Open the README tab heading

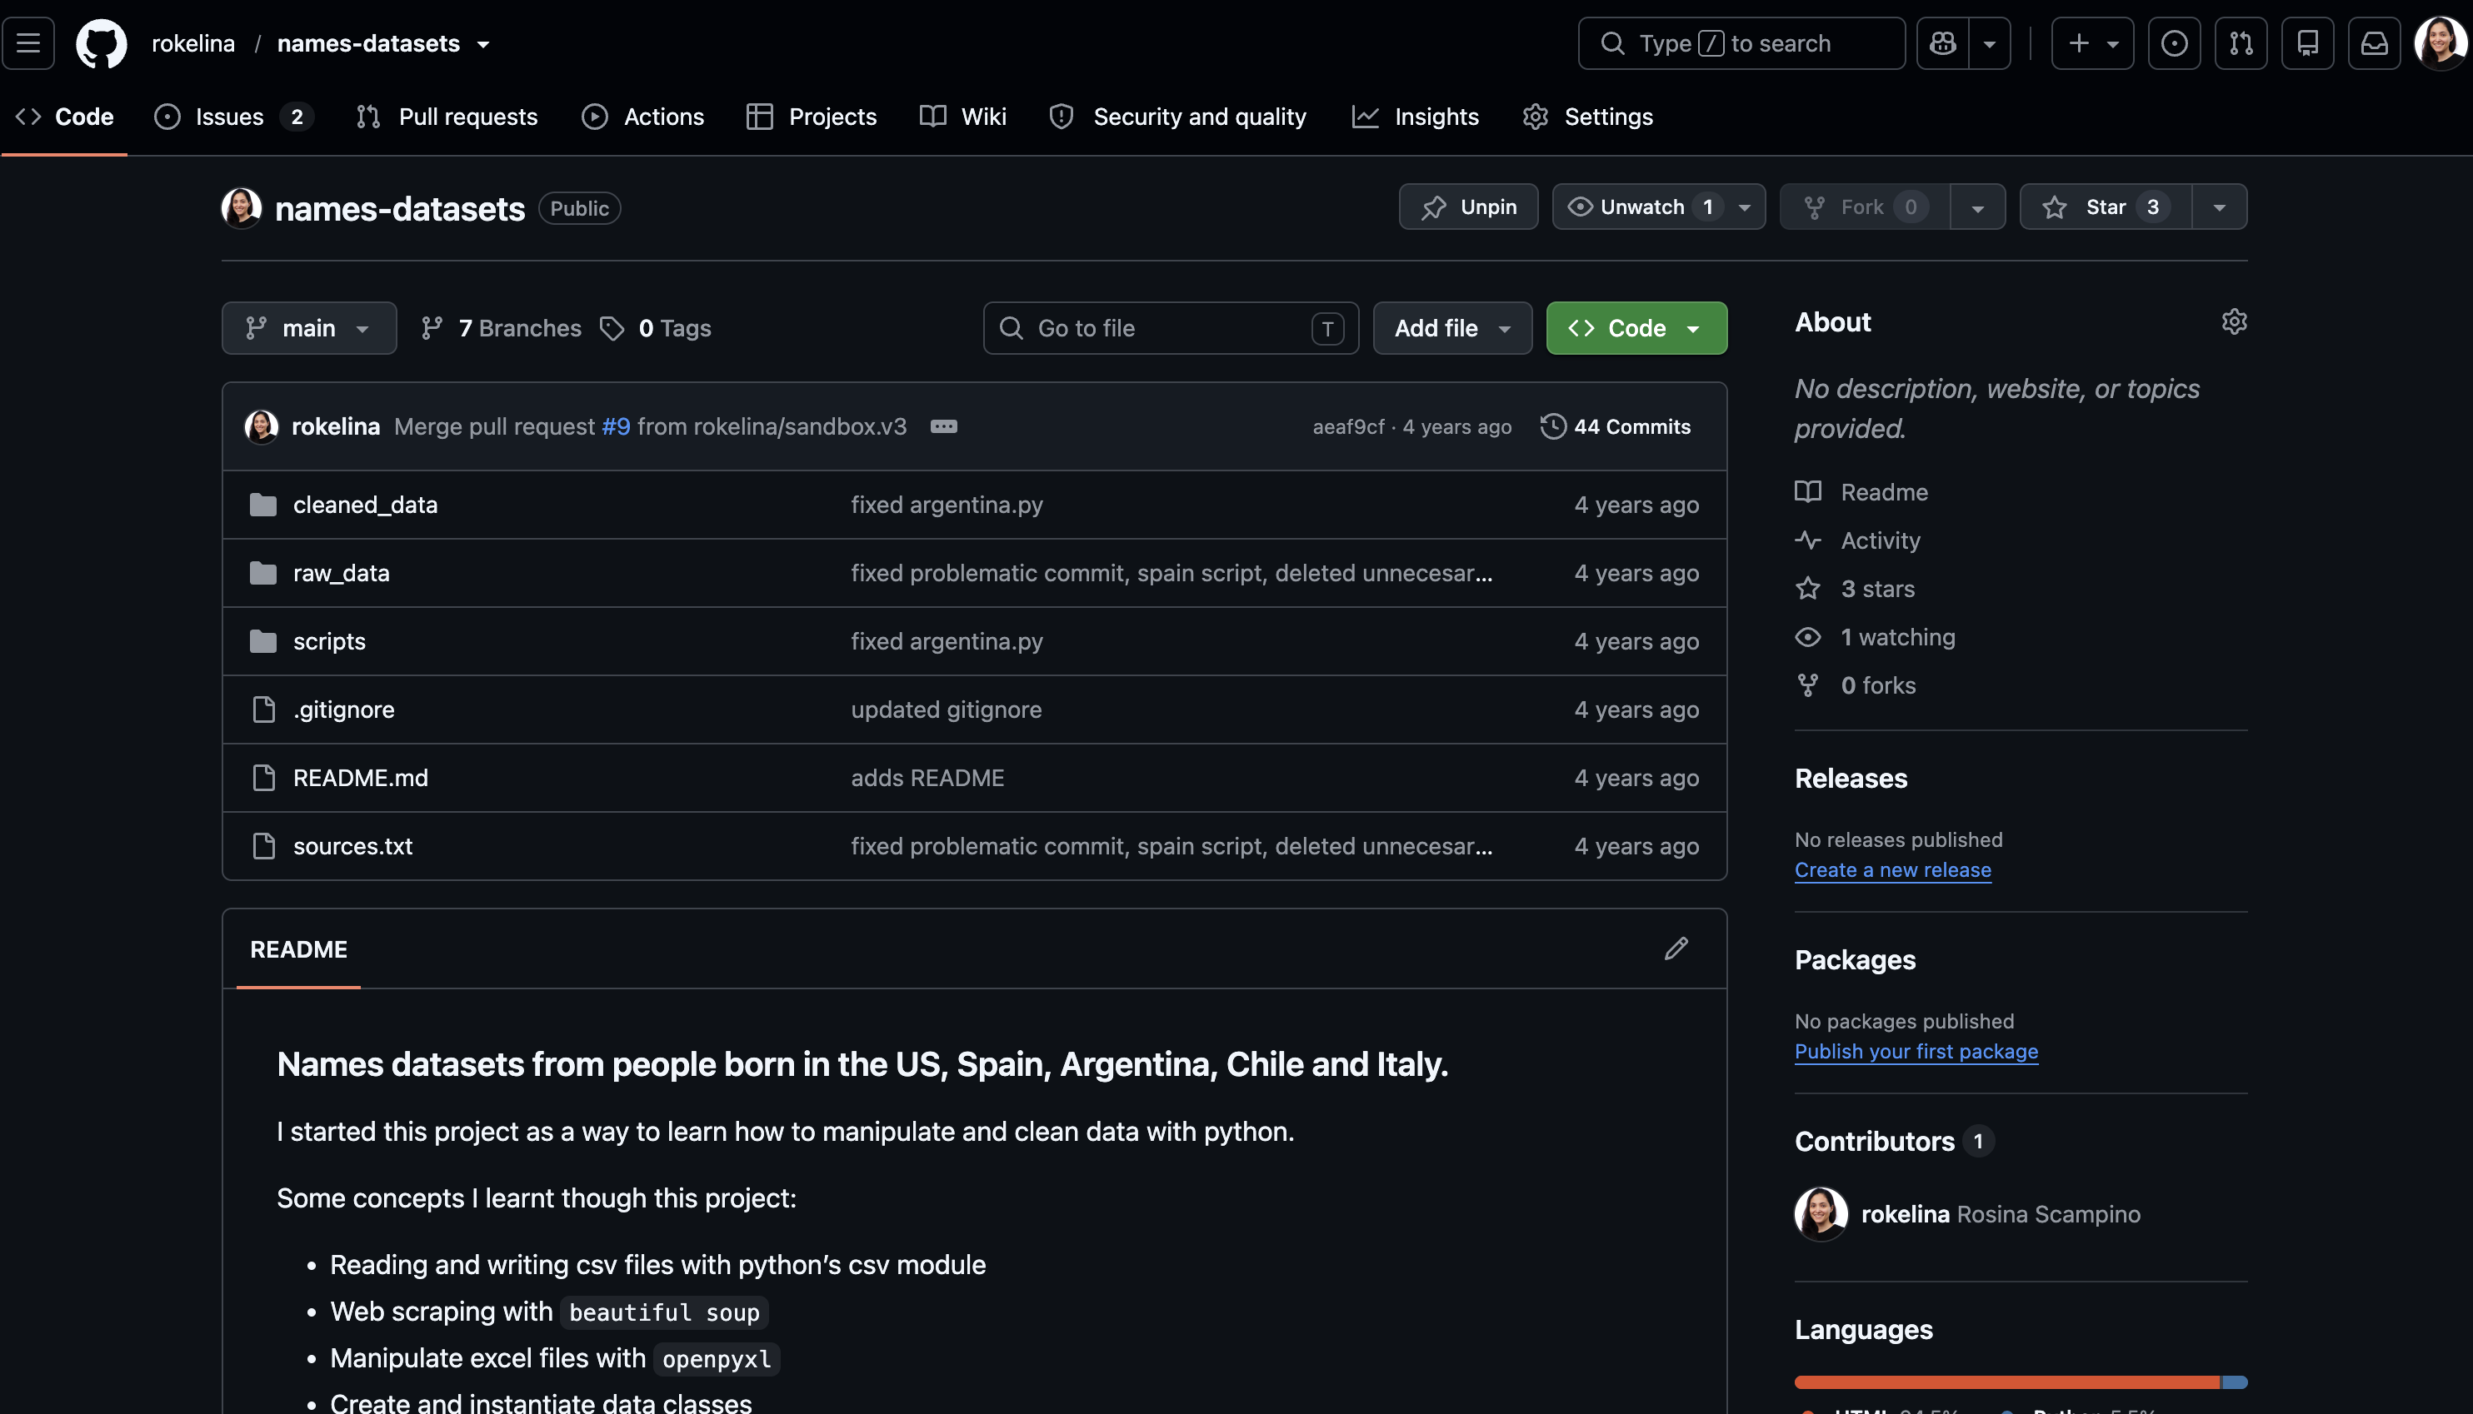pos(298,948)
